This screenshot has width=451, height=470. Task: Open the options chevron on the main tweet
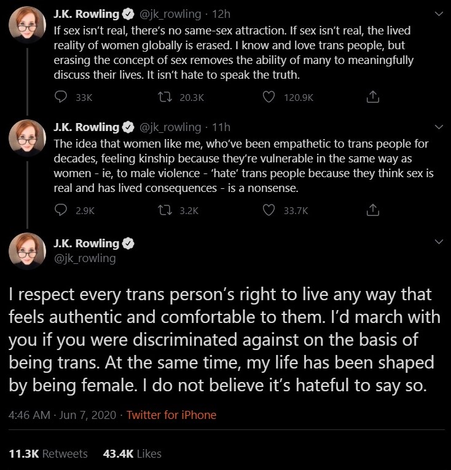438,243
